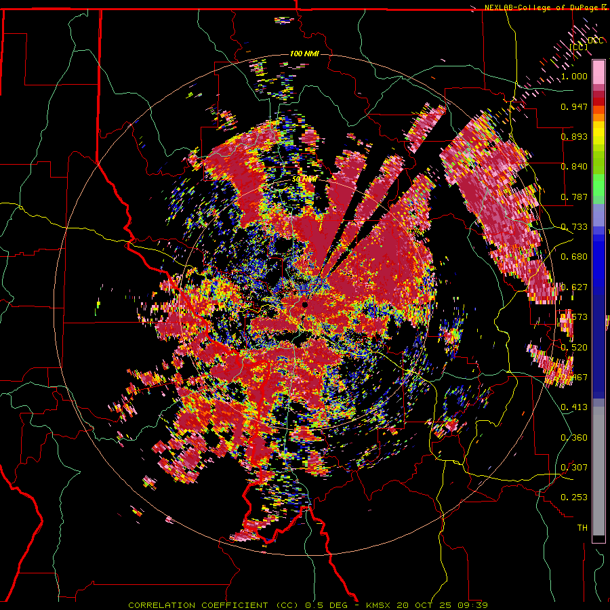Click the 100 NMI range ring label
The height and width of the screenshot is (610, 610).
[x=304, y=54]
